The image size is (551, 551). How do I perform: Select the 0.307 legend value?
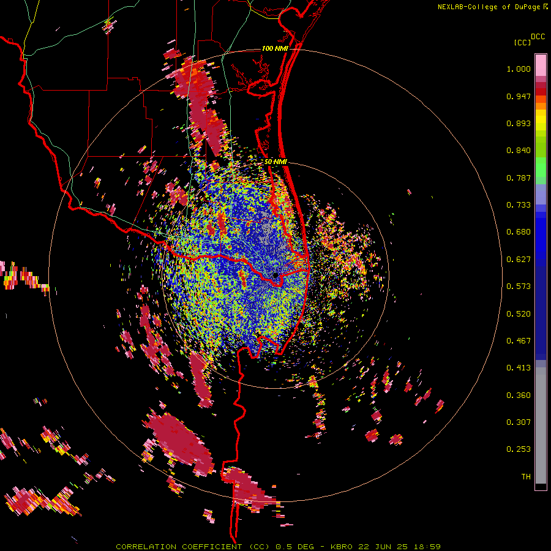pyautogui.click(x=519, y=422)
